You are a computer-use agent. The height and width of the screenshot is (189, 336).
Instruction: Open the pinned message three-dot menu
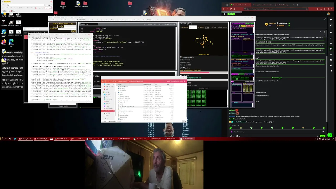[324, 32]
